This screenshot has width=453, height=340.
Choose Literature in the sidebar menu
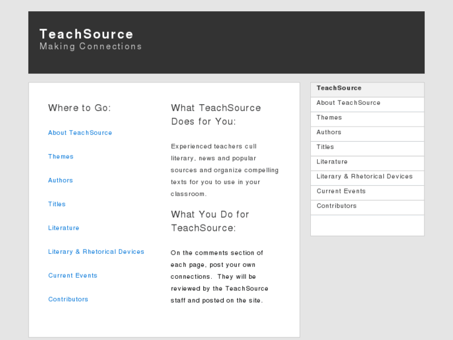(368, 163)
